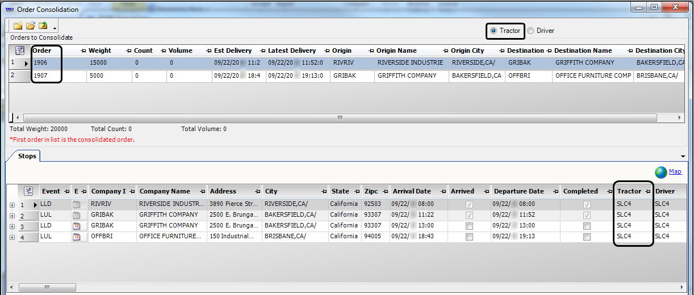This screenshot has width=694, height=295.
Task: Check Completed for stop 4
Action: click(x=587, y=237)
